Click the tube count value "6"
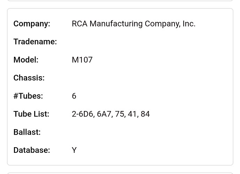This screenshot has width=240, height=174. (74, 96)
